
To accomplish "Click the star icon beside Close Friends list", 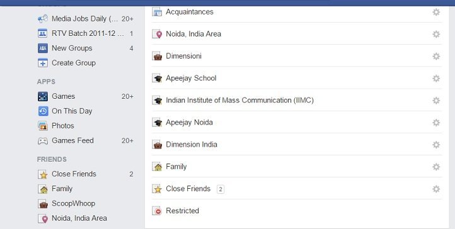I will click(x=157, y=189).
